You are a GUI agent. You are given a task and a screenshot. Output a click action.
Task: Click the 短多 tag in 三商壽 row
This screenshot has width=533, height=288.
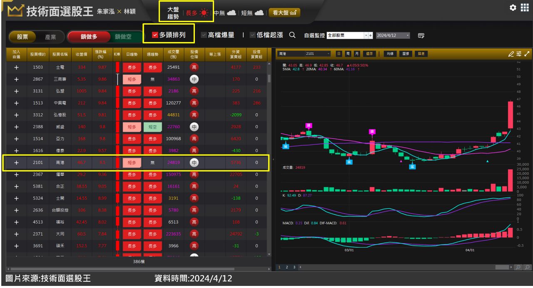click(132, 79)
